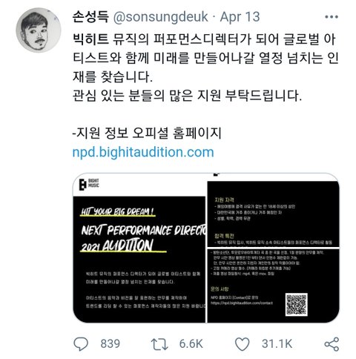Click the QR code in the poster image
Screen dimensions: 356x359
(297, 304)
